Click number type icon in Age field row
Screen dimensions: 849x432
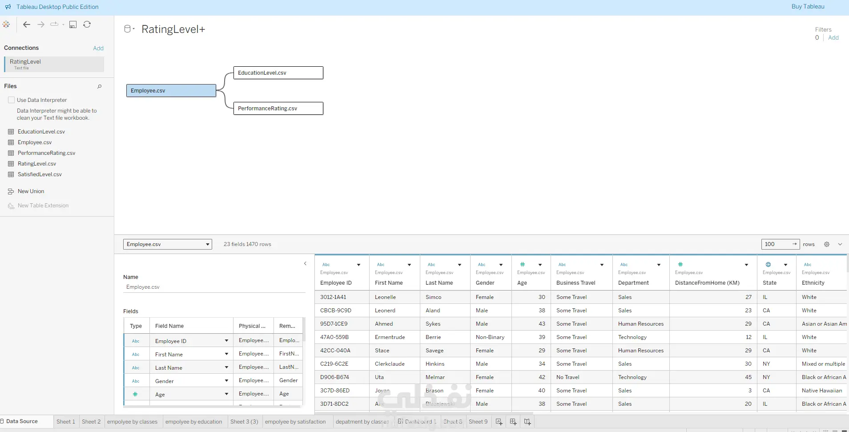135,394
